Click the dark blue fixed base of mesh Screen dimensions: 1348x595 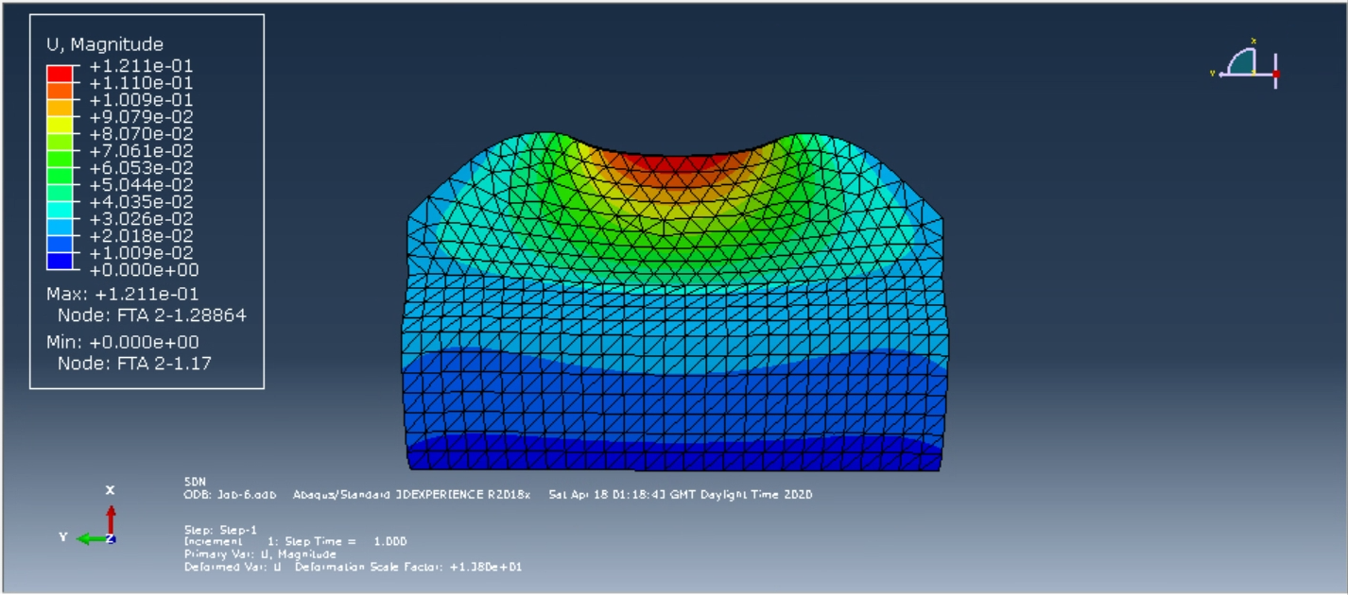[x=674, y=457]
